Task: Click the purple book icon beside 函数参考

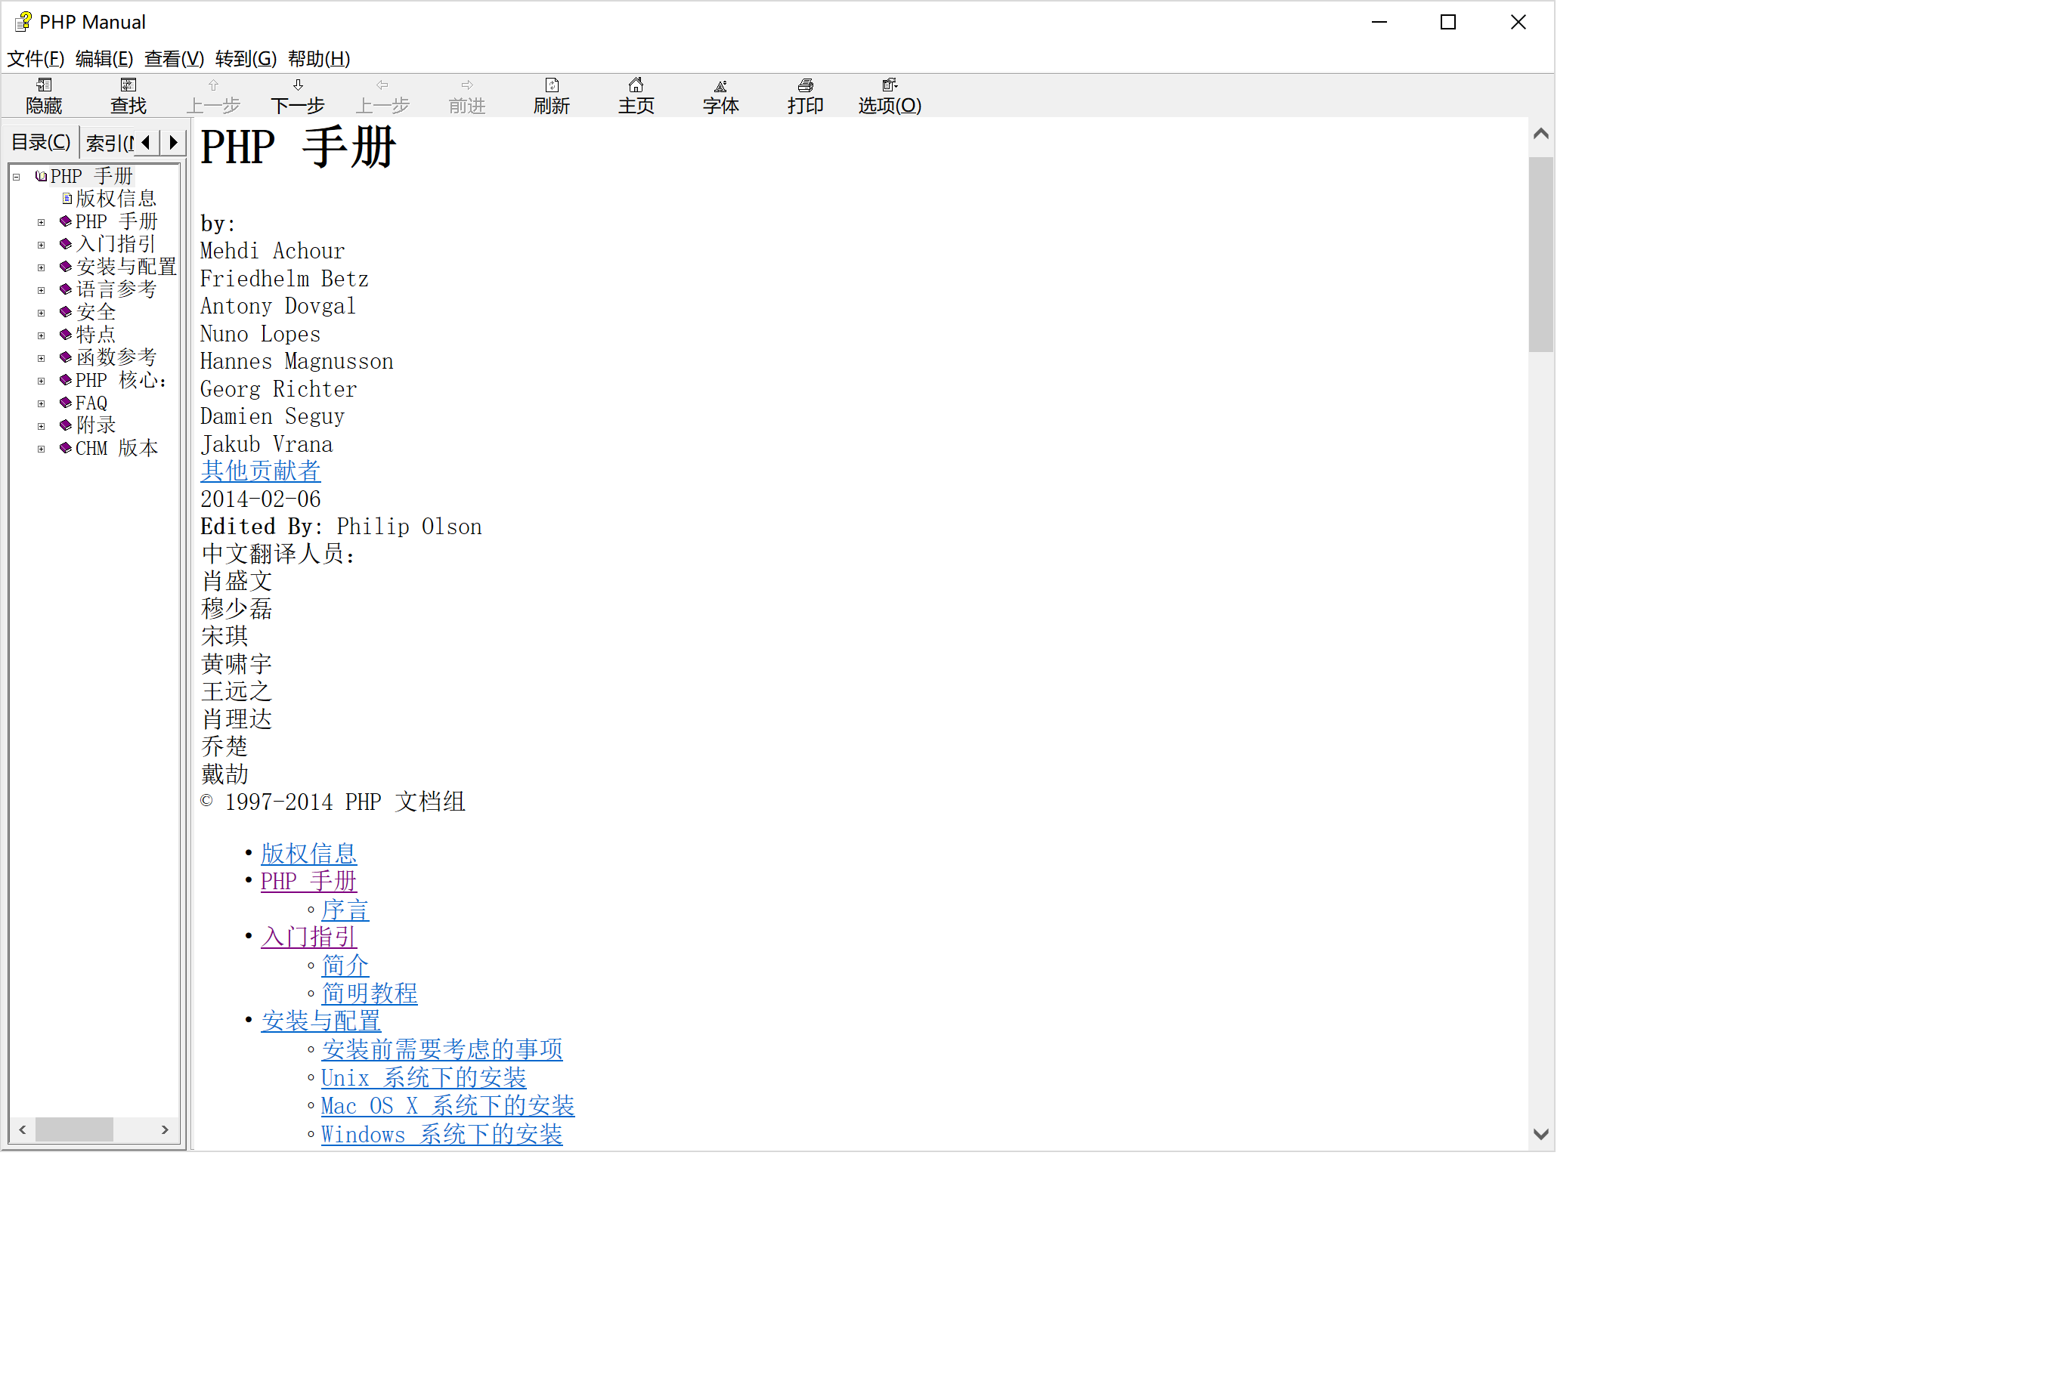Action: (65, 357)
